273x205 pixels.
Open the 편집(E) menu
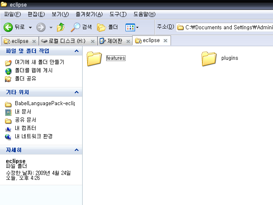36,14
